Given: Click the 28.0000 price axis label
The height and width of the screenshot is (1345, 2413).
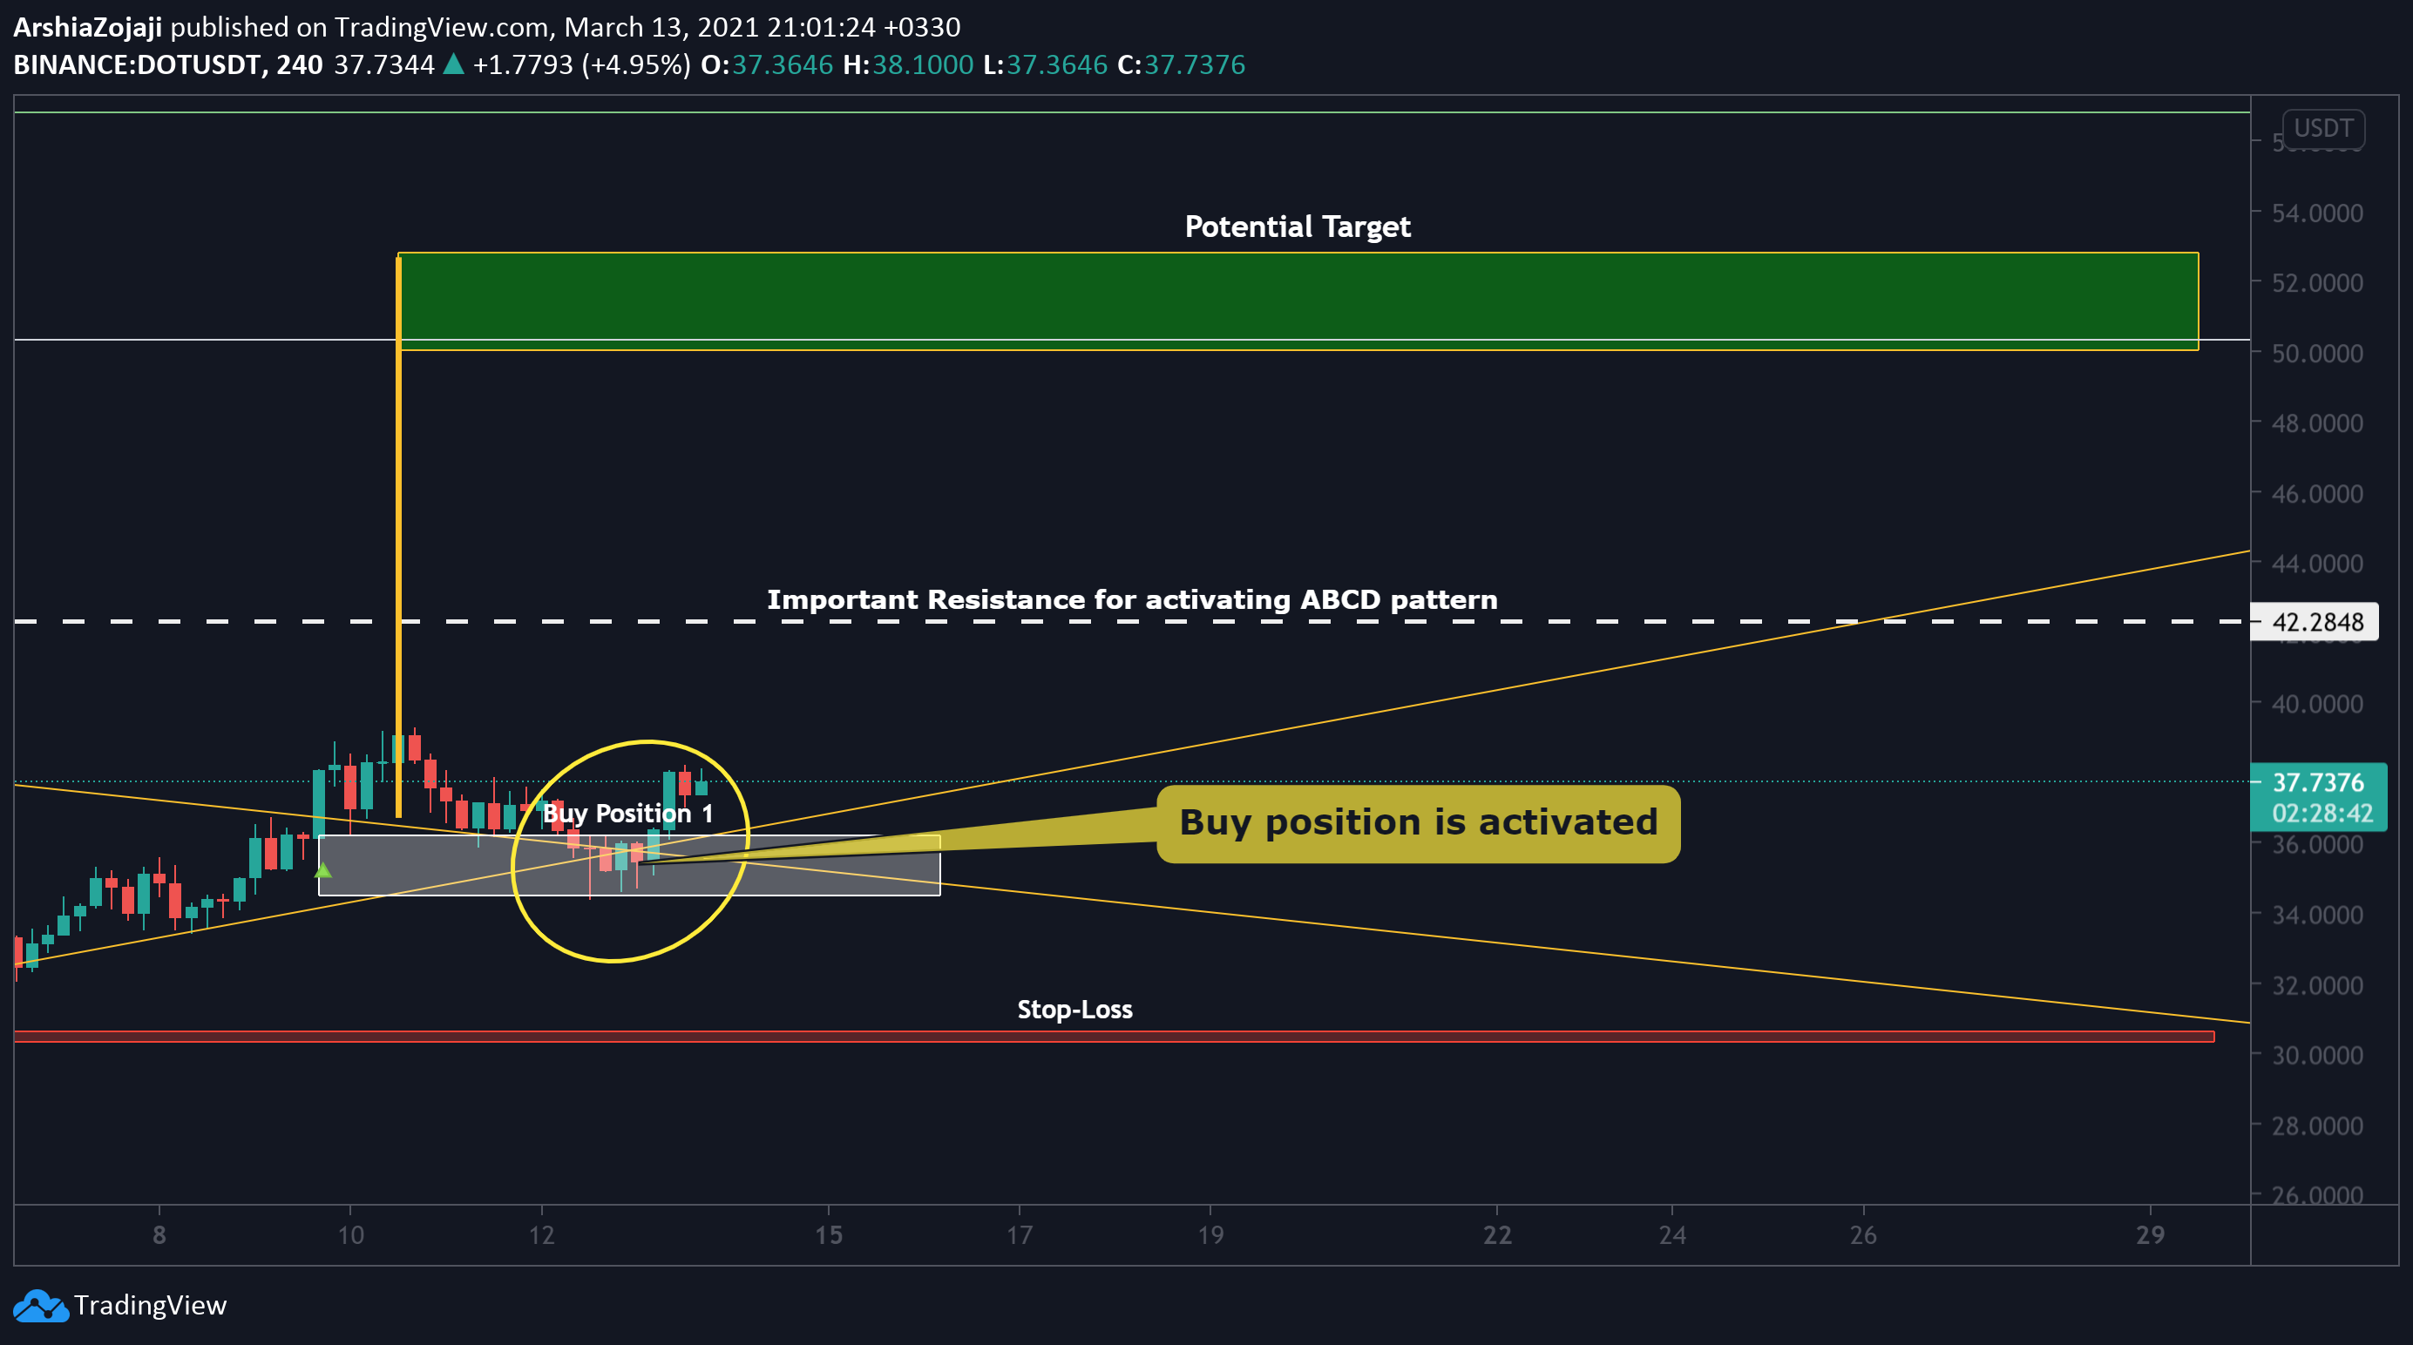Looking at the screenshot, I should [x=2317, y=1125].
